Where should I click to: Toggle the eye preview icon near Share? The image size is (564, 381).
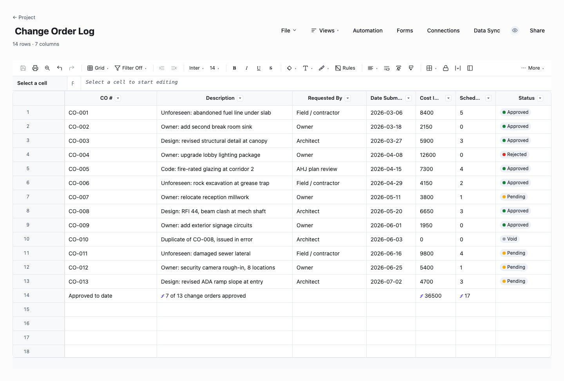coord(515,31)
